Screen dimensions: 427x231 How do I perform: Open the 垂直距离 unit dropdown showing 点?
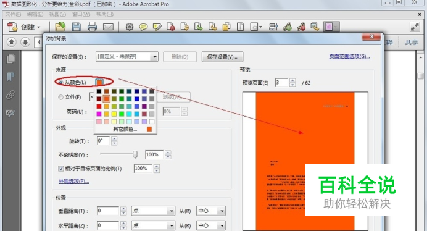coord(153,211)
